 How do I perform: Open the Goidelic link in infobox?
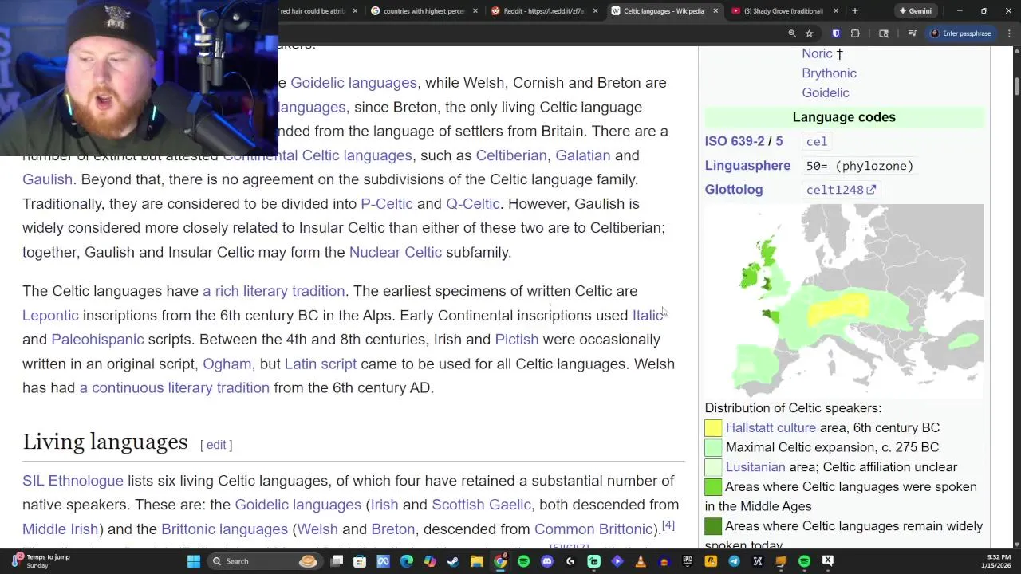[x=826, y=92]
